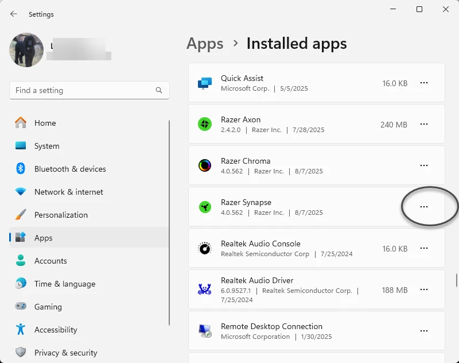The height and width of the screenshot is (363, 459).
Task: Click the Razer Axon app icon
Action: click(205, 124)
